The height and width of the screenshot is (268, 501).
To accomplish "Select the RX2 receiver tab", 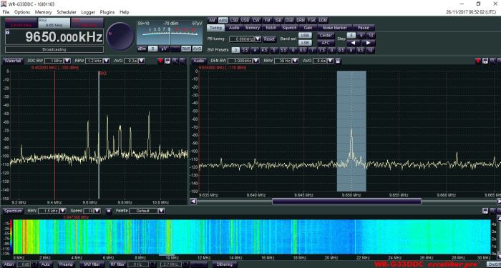I will click(54, 22).
